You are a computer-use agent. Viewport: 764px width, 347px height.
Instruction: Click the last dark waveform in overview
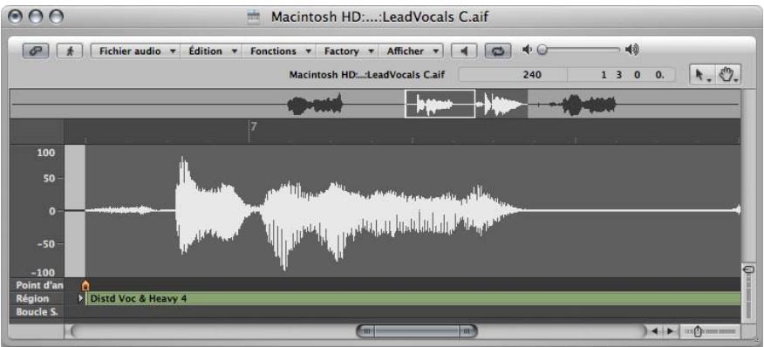click(x=589, y=104)
